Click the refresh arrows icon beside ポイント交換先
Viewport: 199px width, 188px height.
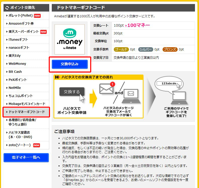7,8
